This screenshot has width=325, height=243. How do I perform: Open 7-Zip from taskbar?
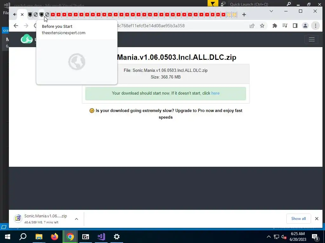coord(86,237)
